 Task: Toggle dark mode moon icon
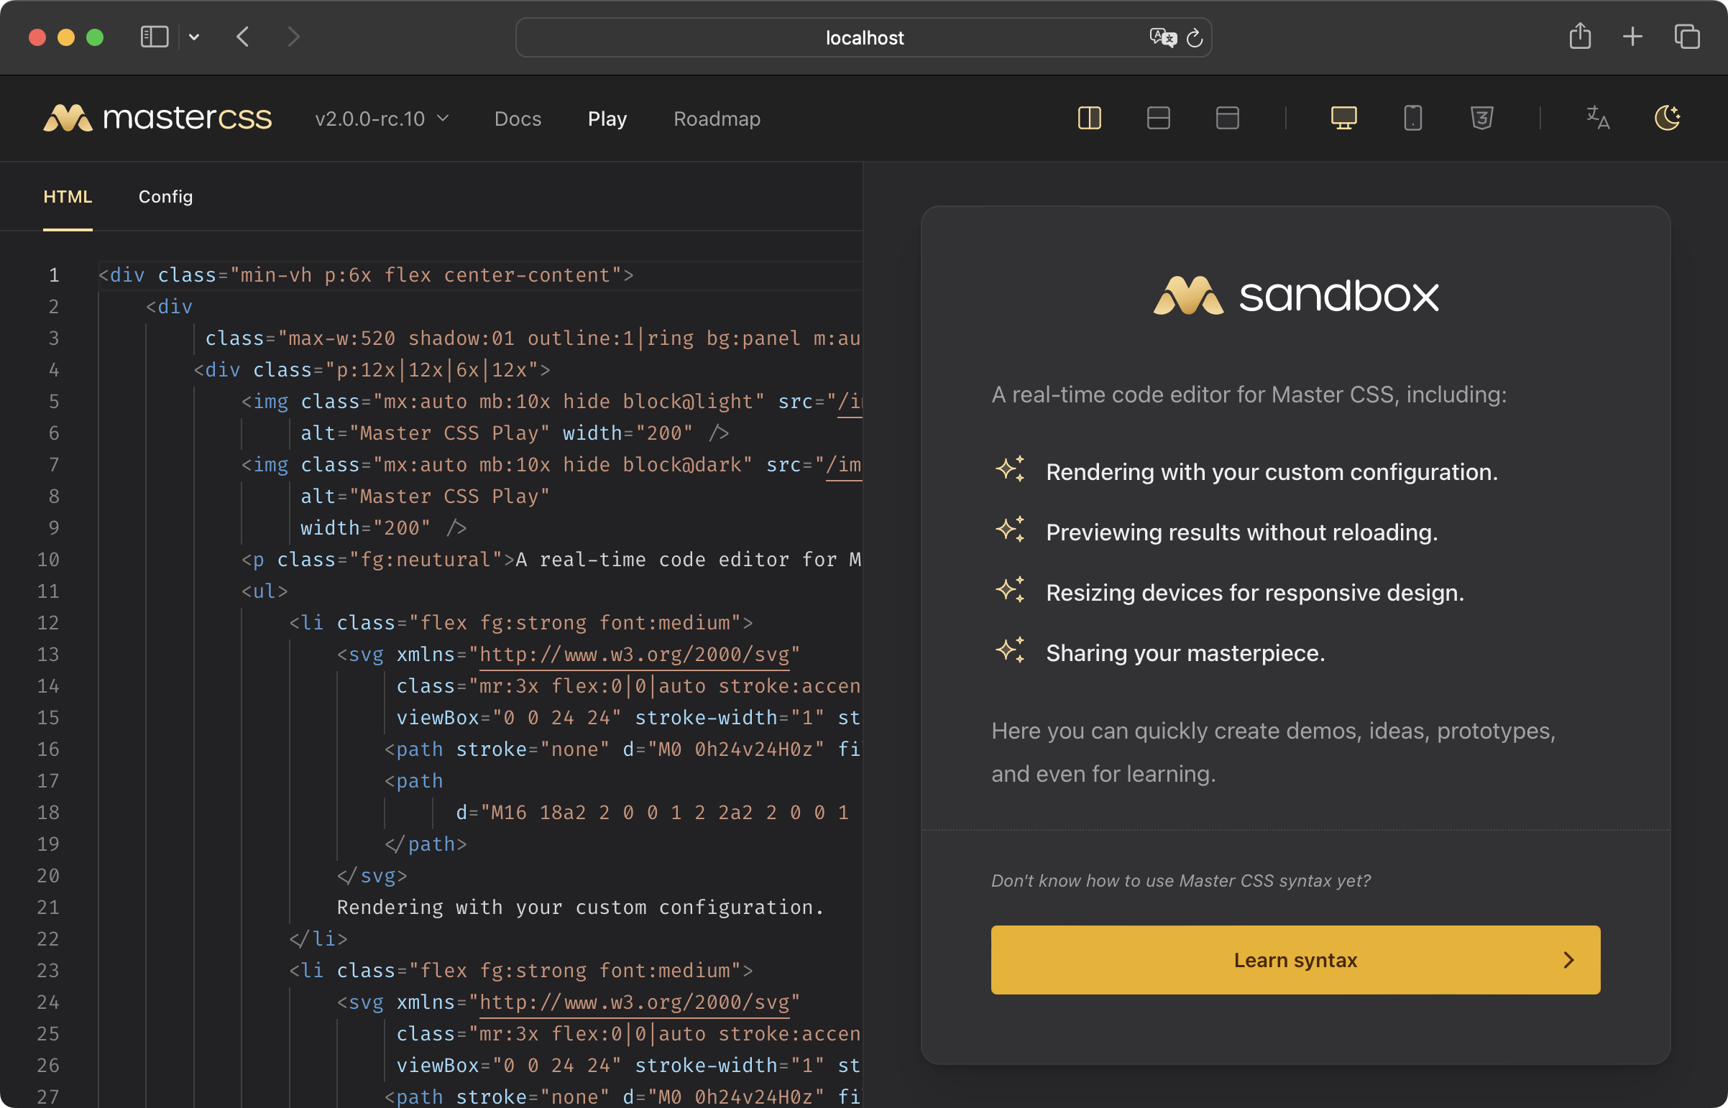(1667, 118)
